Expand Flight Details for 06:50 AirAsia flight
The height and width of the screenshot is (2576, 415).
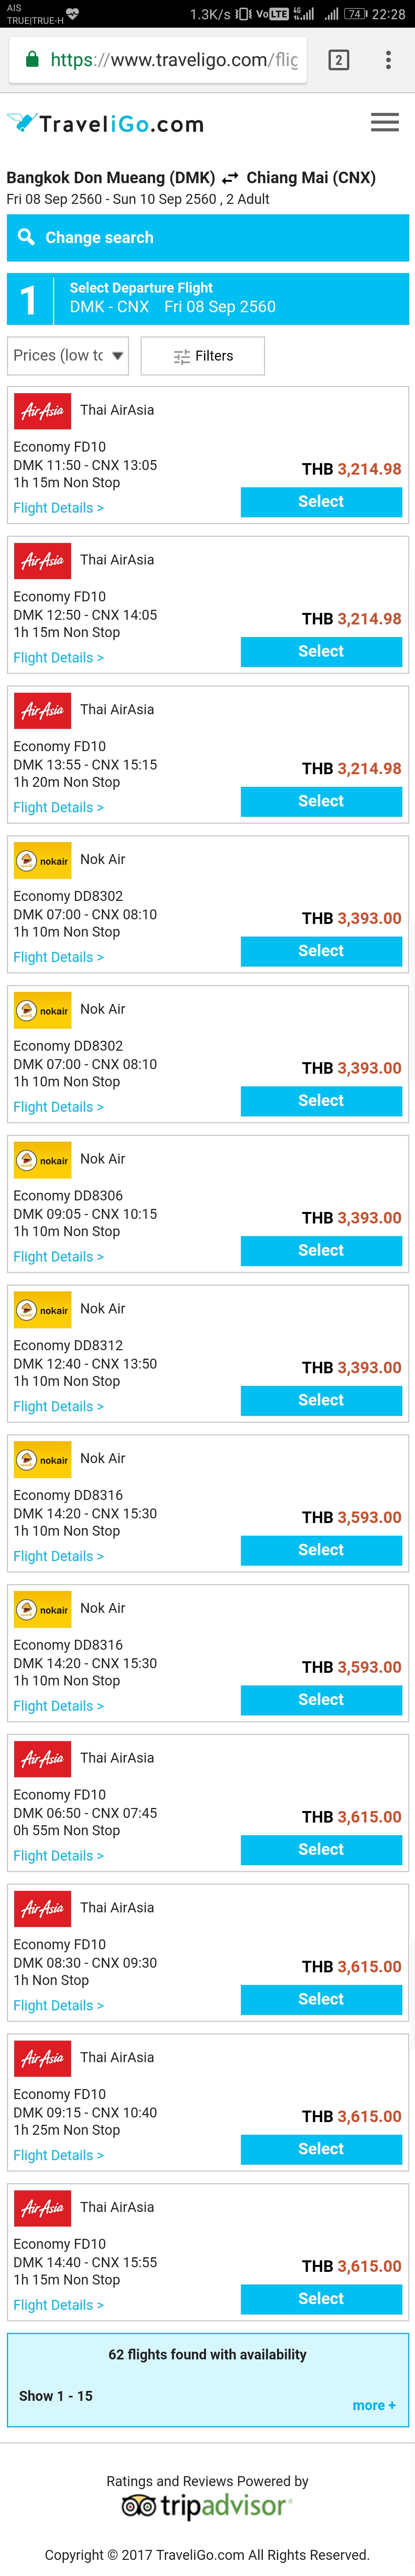pos(58,1856)
